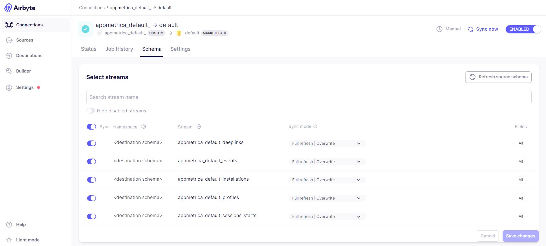This screenshot has height=246, width=546.
Task: Click the Help question mark icon
Action: click(9, 224)
